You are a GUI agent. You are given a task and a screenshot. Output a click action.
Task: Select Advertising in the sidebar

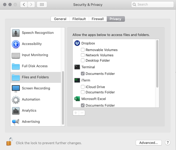point(36,122)
